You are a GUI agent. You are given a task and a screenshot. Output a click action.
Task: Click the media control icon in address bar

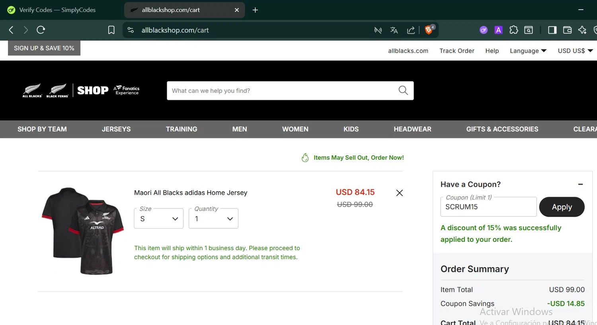378,30
